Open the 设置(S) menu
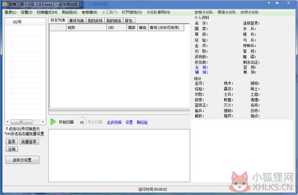 pyautogui.click(x=27, y=12)
